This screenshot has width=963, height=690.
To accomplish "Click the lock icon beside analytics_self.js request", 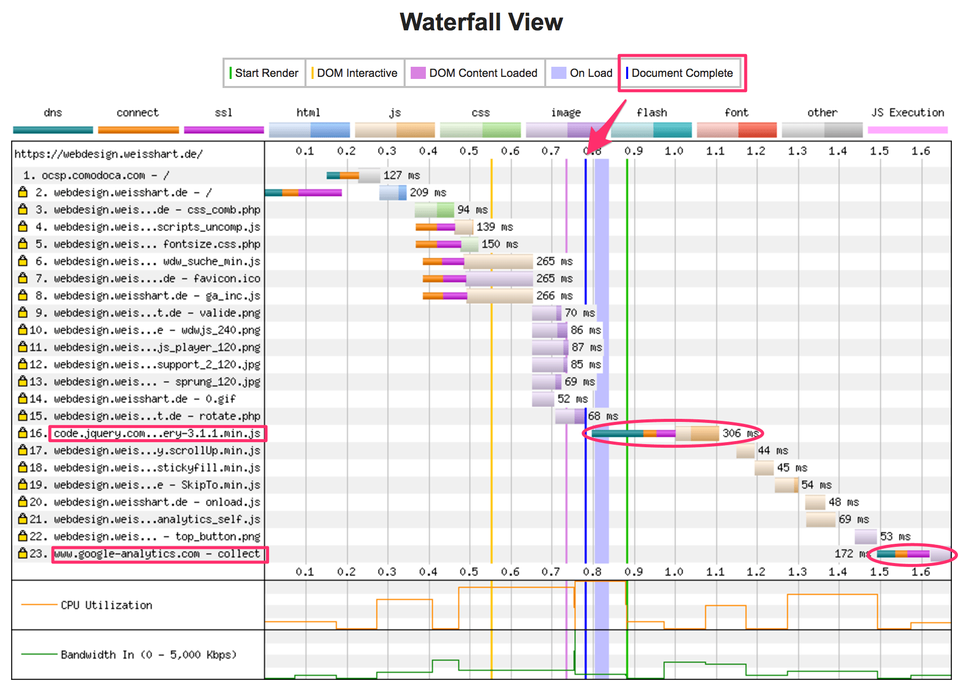I will (23, 519).
